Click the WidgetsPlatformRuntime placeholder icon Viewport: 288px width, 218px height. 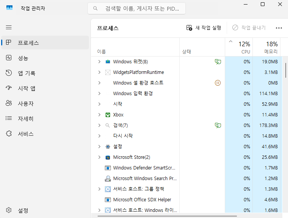pos(108,72)
